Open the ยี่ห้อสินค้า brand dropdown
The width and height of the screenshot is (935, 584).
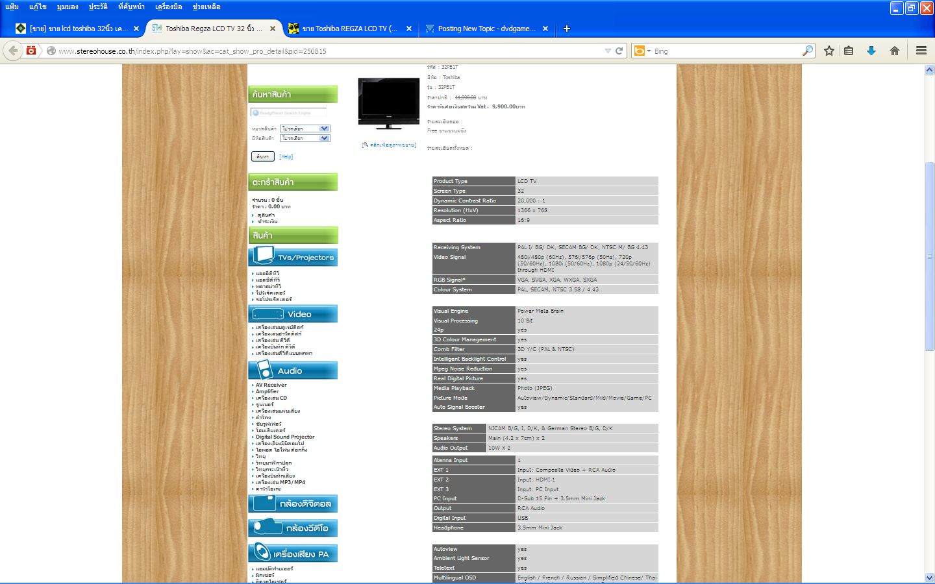305,138
